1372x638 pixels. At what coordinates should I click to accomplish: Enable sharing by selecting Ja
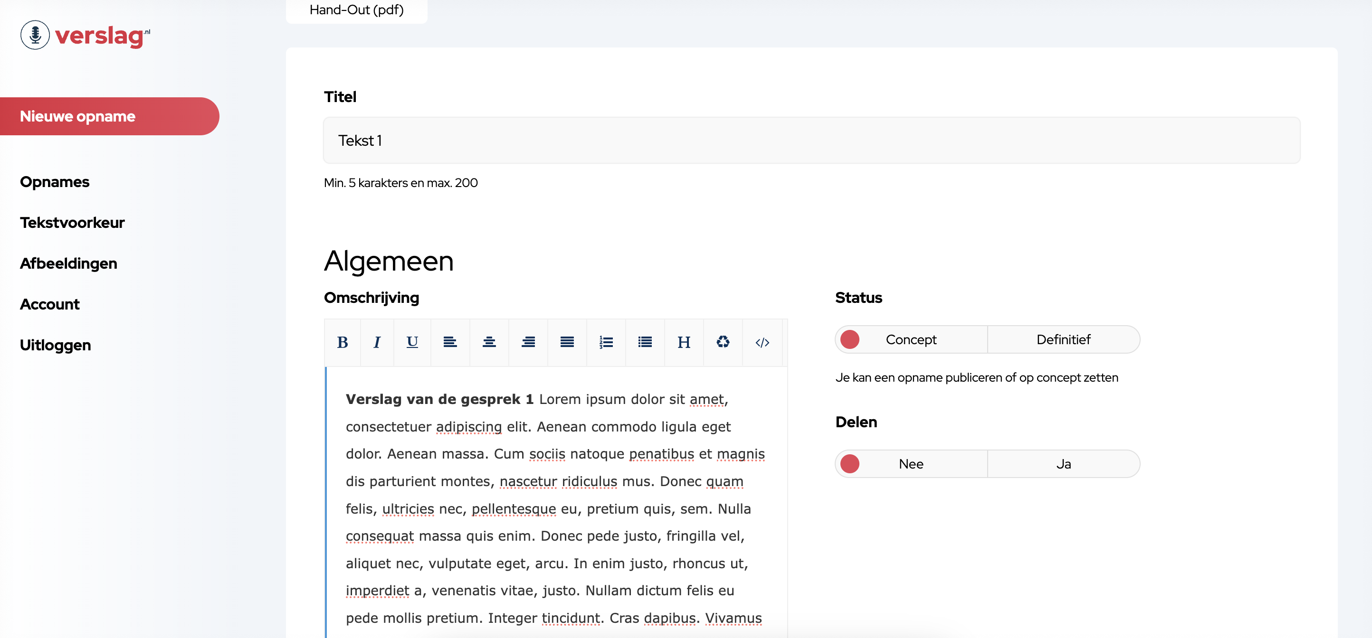click(x=1063, y=464)
